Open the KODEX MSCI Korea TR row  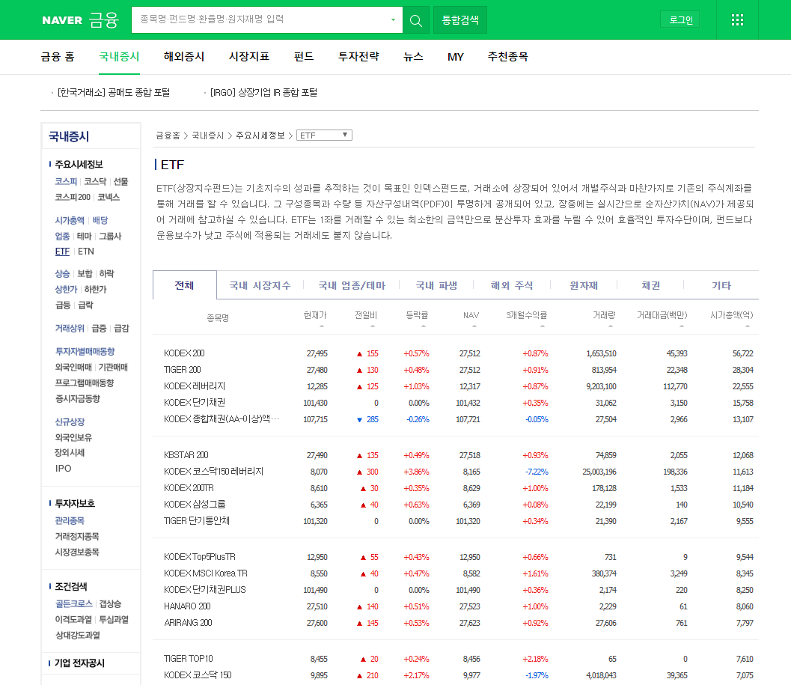[206, 573]
